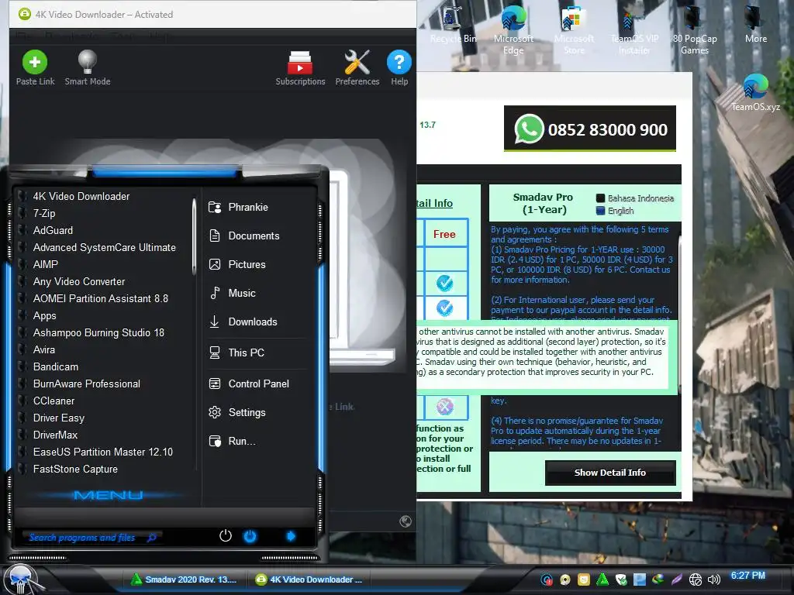Expand the blue arrow next to power buttons
Screen dimensions: 794x595
tap(291, 536)
